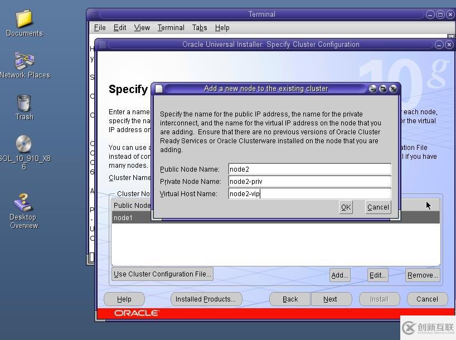Click OK in the add node dialog
Viewport: 456px width, 340px height.
pyautogui.click(x=346, y=207)
